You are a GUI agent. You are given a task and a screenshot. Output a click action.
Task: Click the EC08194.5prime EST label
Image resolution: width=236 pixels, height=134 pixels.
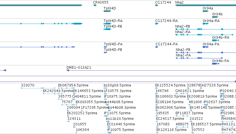click(x=169, y=102)
